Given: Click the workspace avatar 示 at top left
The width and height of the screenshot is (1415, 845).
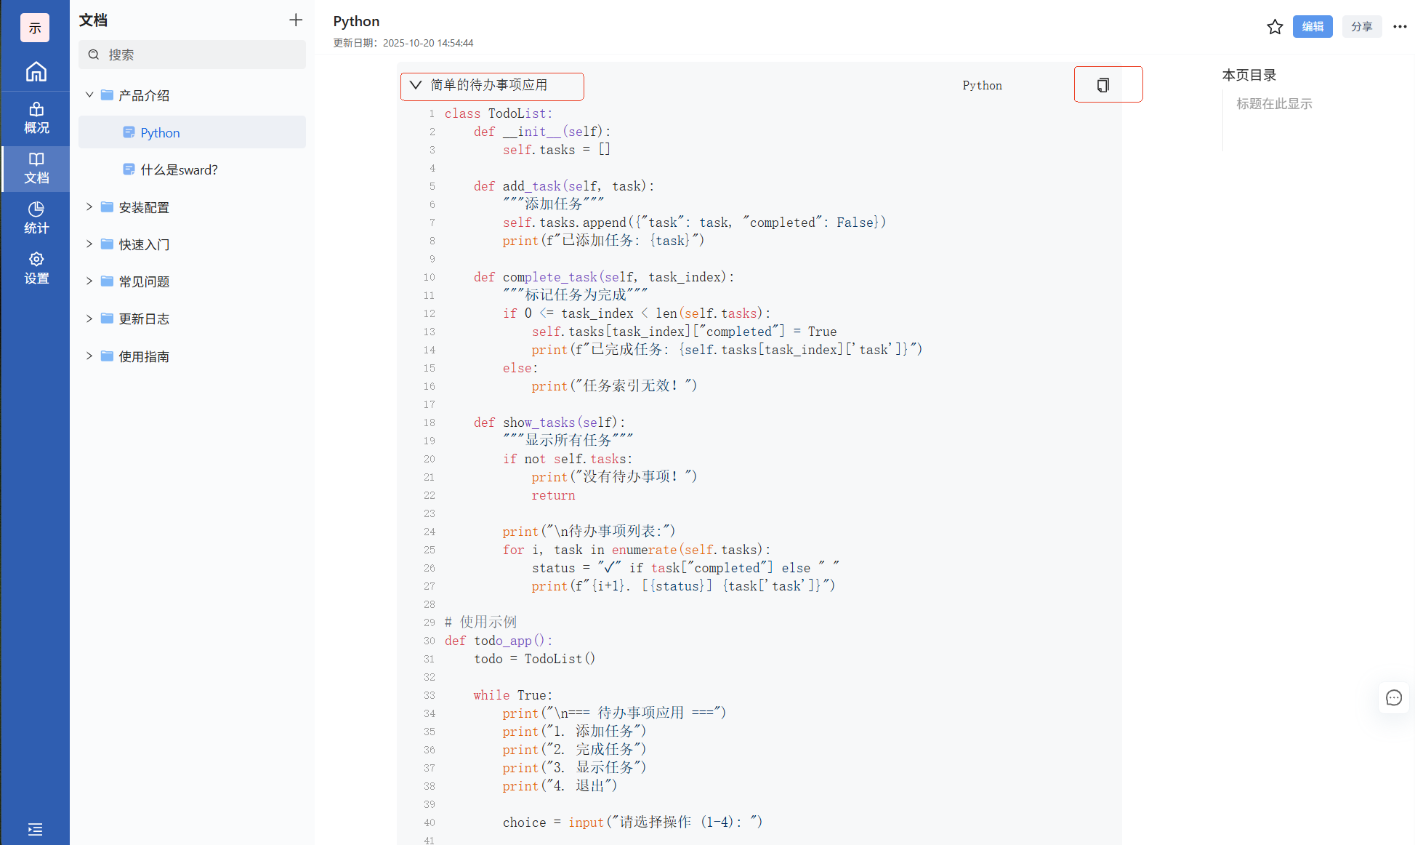Looking at the screenshot, I should click(x=35, y=28).
